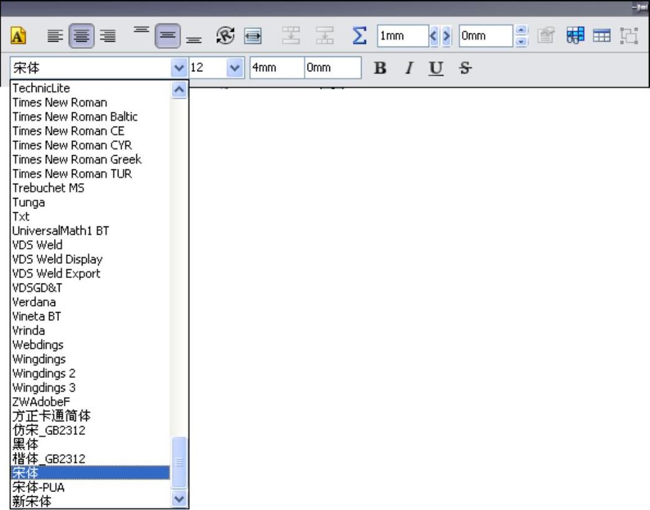Apply strikethrough formatting
Screen dimensions: 650x510
click(464, 68)
